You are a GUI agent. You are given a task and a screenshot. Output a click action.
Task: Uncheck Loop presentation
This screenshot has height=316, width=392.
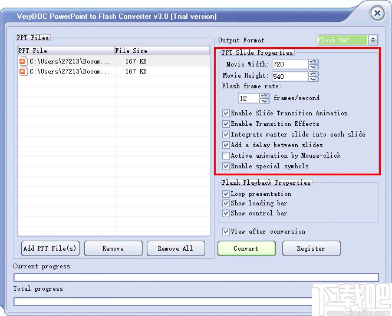click(x=226, y=194)
